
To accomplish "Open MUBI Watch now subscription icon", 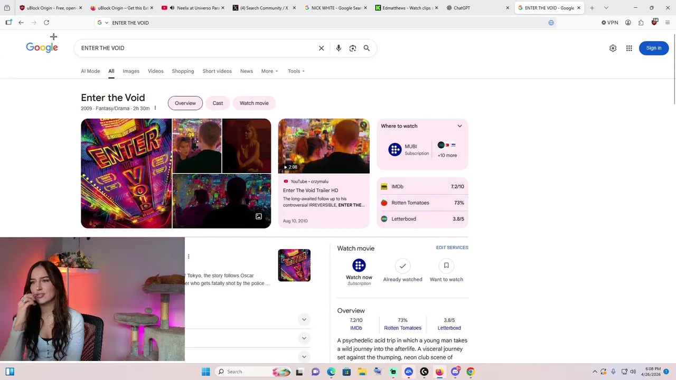I will (359, 265).
